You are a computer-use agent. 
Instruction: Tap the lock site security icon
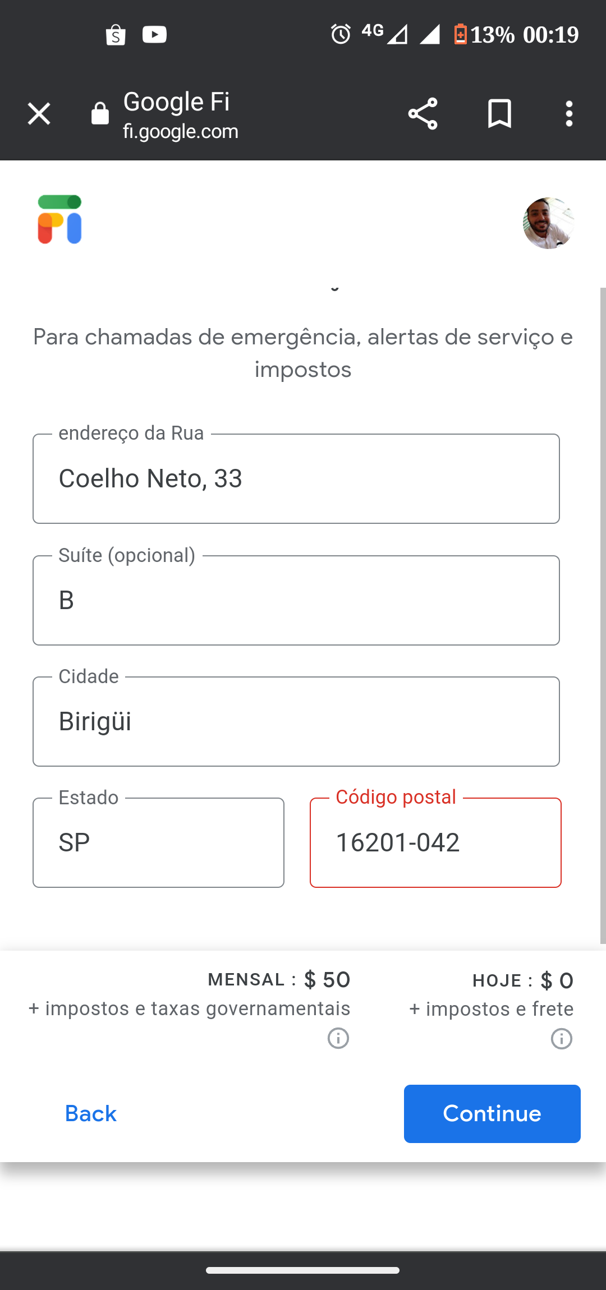[100, 114]
